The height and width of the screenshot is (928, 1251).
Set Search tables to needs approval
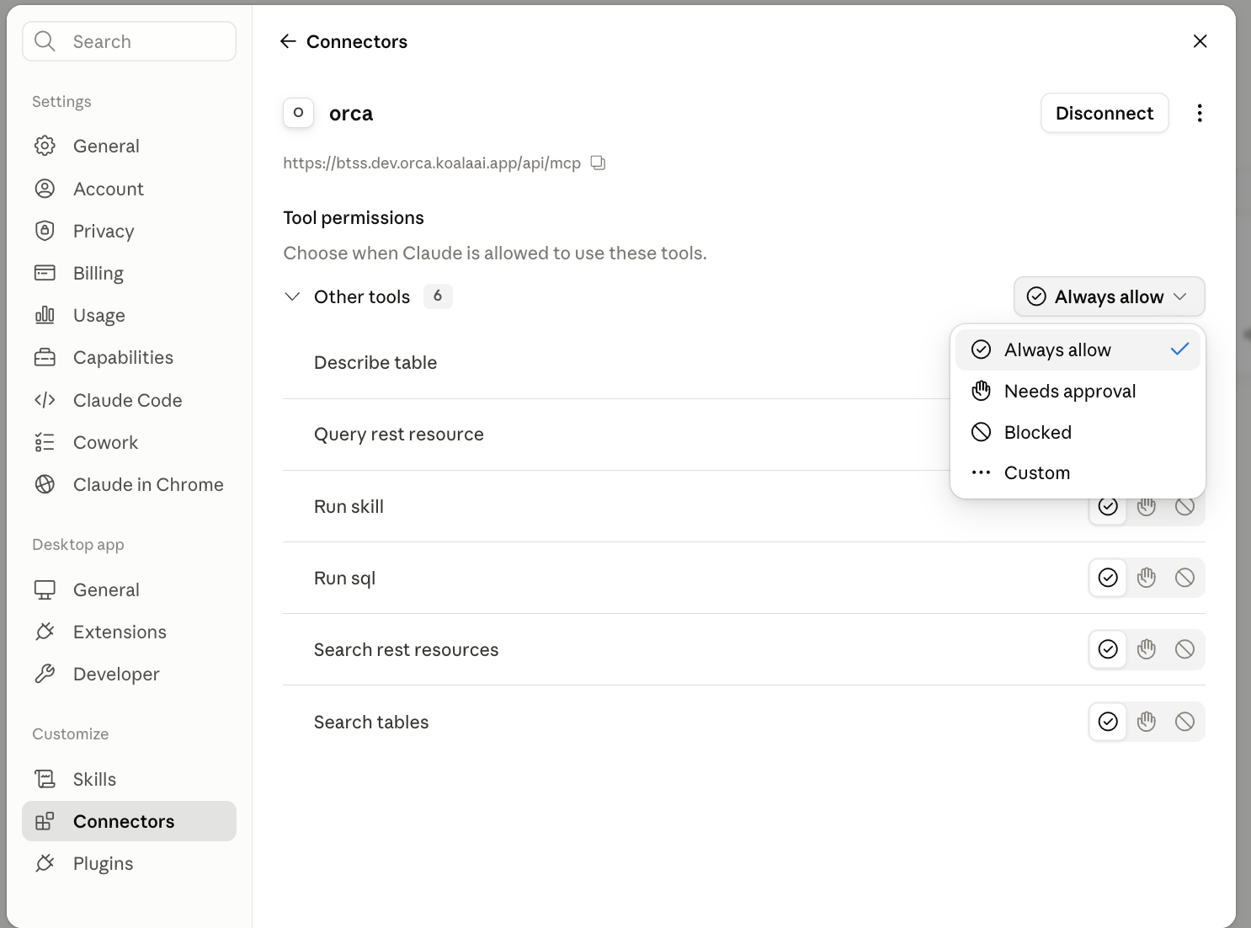(1147, 722)
